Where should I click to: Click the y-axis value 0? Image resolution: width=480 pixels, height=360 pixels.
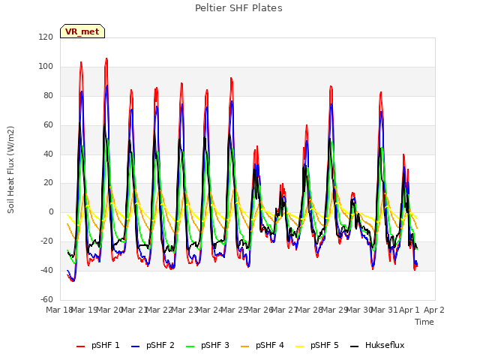[51, 211]
